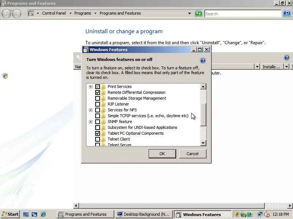Click the Back navigation arrow
Screen dimensions: 293x219
click(x=6, y=14)
